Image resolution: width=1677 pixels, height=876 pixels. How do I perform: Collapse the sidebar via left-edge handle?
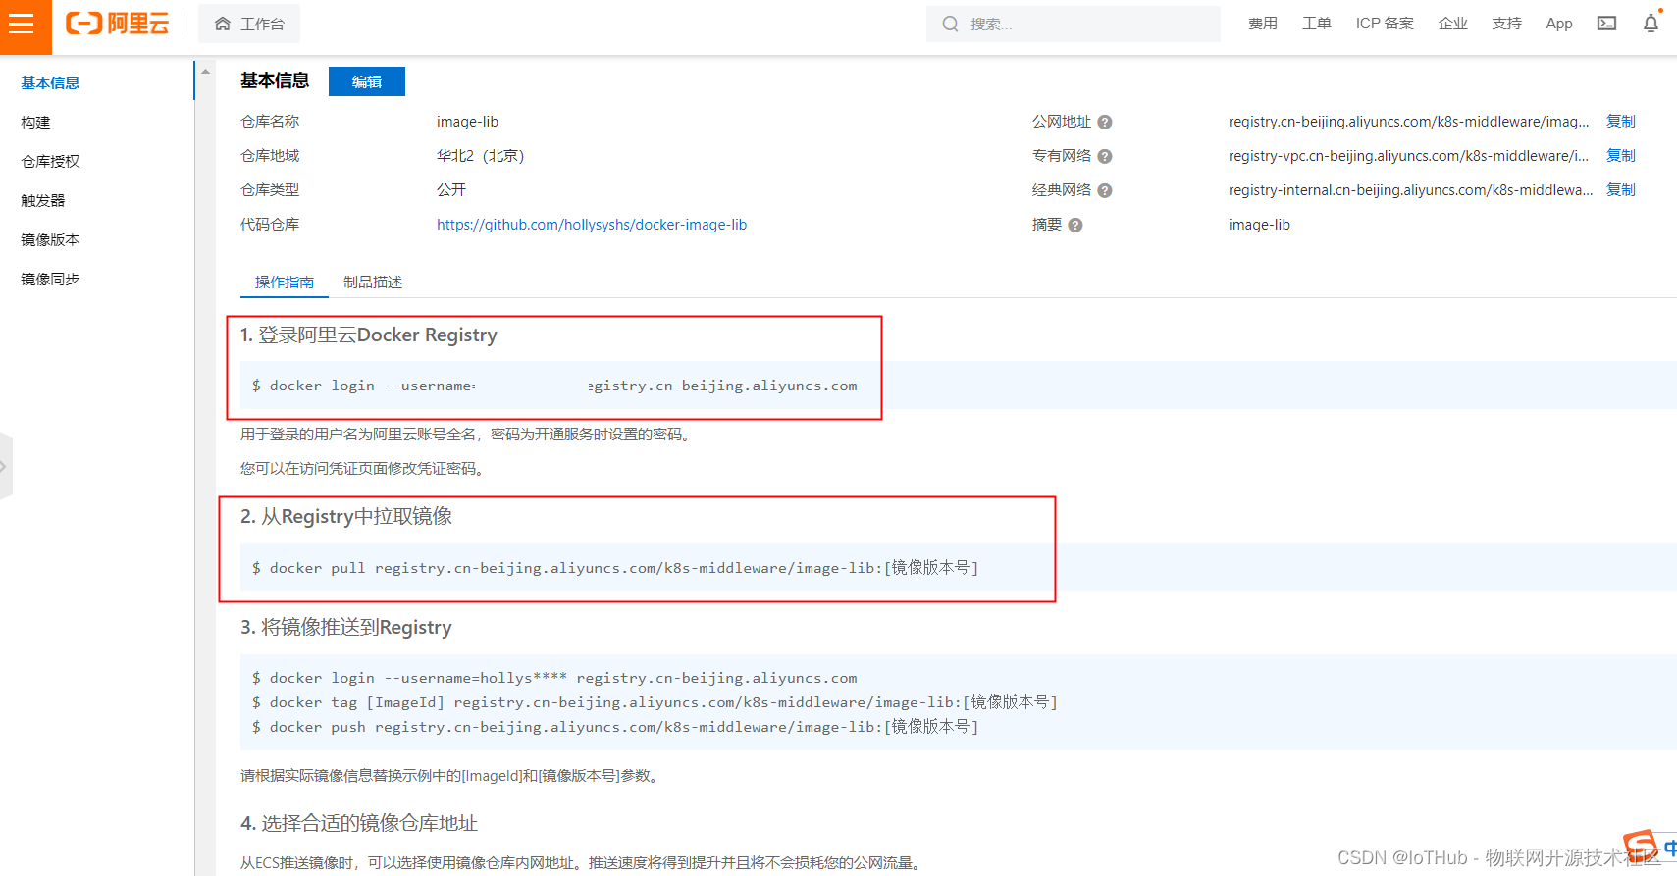[x=5, y=466]
